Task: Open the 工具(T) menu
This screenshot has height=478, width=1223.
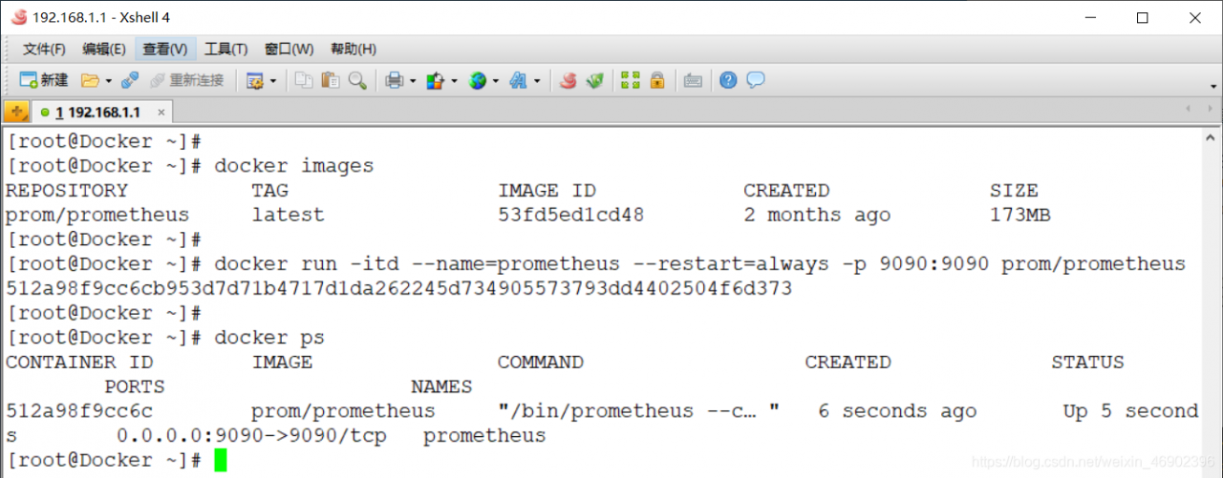Action: (225, 49)
